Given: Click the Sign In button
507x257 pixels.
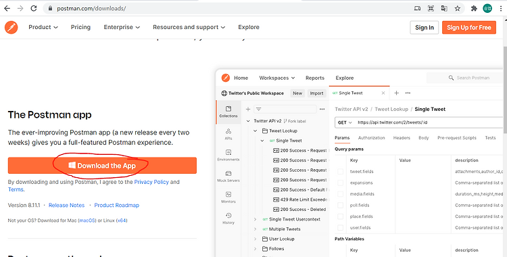Looking at the screenshot, I should (425, 28).
